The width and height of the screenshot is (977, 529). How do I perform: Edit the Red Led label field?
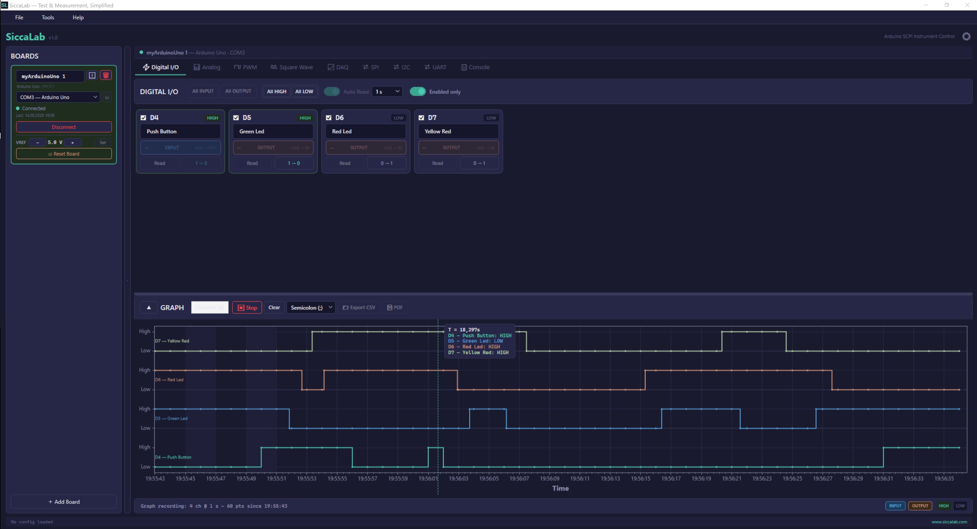[x=366, y=132]
